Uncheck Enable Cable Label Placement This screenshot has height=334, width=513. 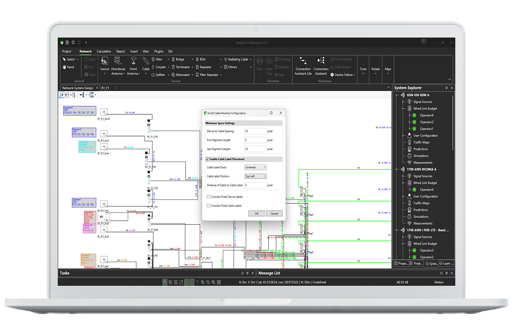click(208, 159)
